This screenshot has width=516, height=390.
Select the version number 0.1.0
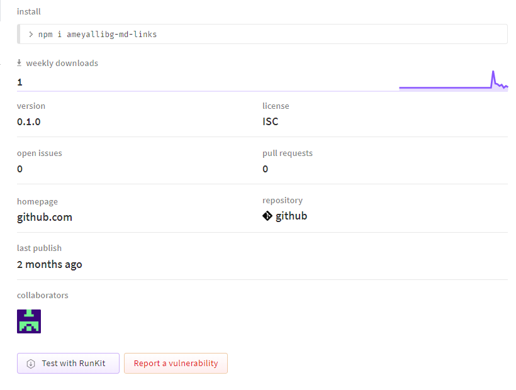click(29, 121)
